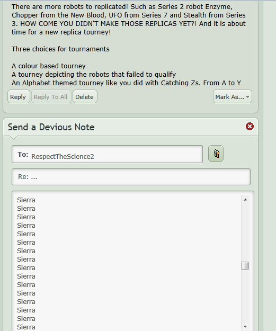The width and height of the screenshot is (276, 331).
Task: Click the friends list icon beside To field
Action: [216, 154]
